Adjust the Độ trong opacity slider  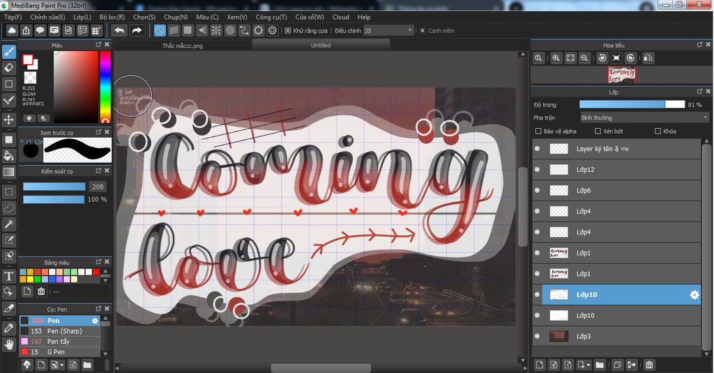click(632, 104)
